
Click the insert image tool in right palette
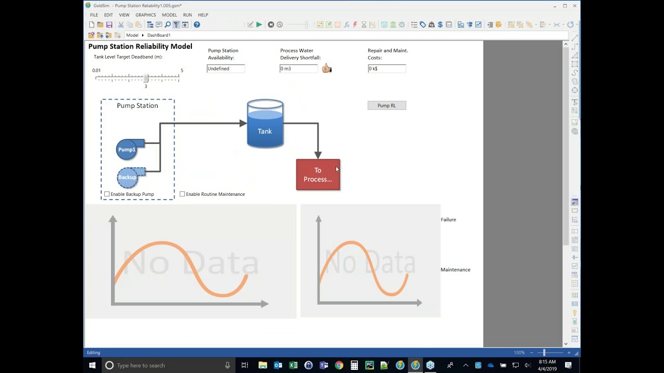coord(575,122)
